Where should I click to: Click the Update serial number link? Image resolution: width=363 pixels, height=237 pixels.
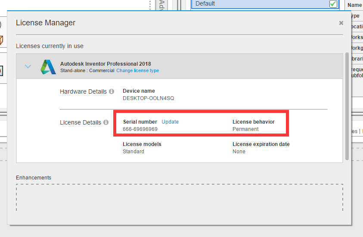[170, 122]
